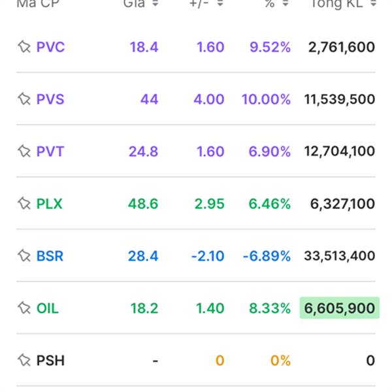Pin the PVC stock row
The width and height of the screenshot is (392, 392).
coord(24,47)
